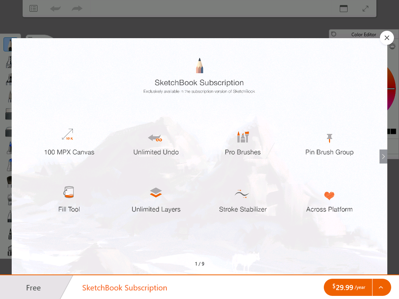Screen dimensions: 399x299
Task: Go to next subscription feature page
Action: pyautogui.click(x=383, y=157)
